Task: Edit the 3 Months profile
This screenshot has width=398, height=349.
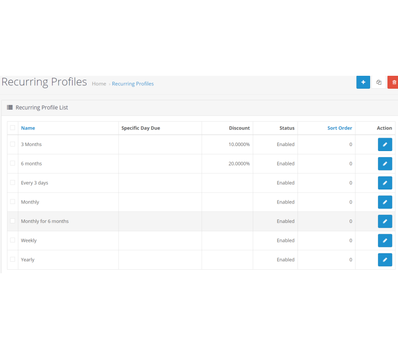Action: click(385, 145)
